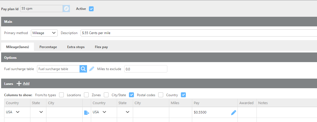Click the Miles to exclude field
The image size is (317, 122).
click(146, 69)
